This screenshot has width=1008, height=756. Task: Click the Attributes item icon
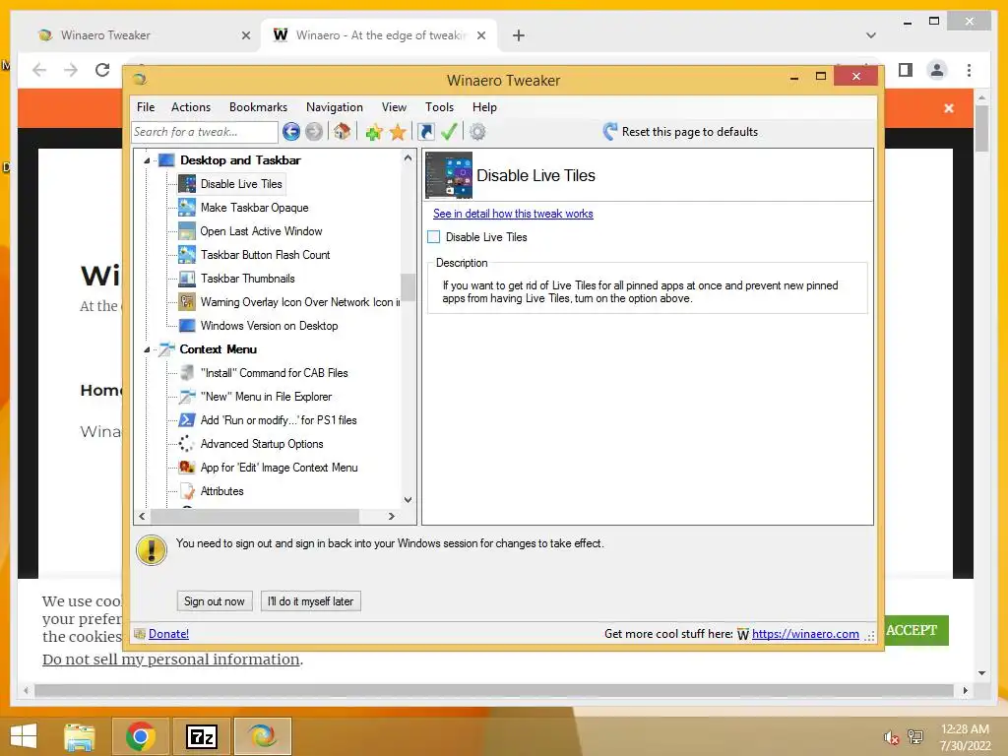tap(187, 491)
